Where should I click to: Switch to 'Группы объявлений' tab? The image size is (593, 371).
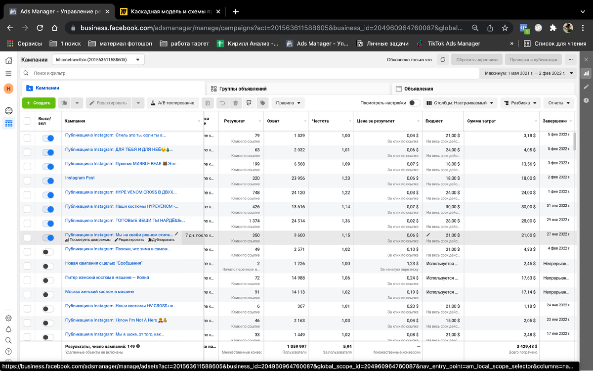click(x=297, y=89)
